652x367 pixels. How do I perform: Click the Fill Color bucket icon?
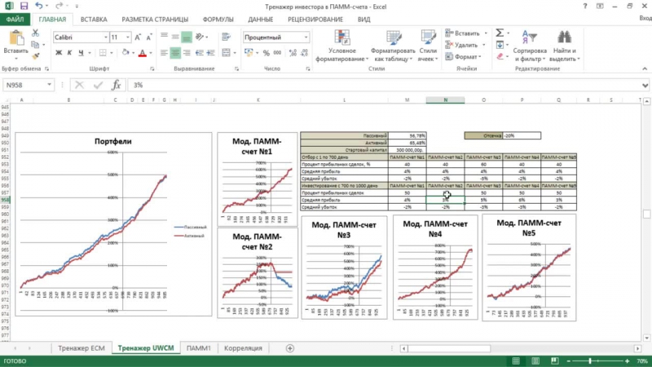point(126,53)
